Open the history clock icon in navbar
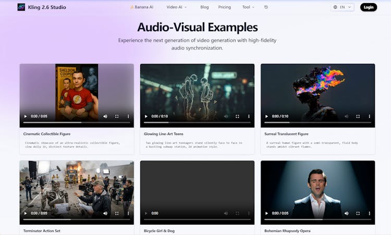The width and height of the screenshot is (391, 235). click(x=266, y=7)
